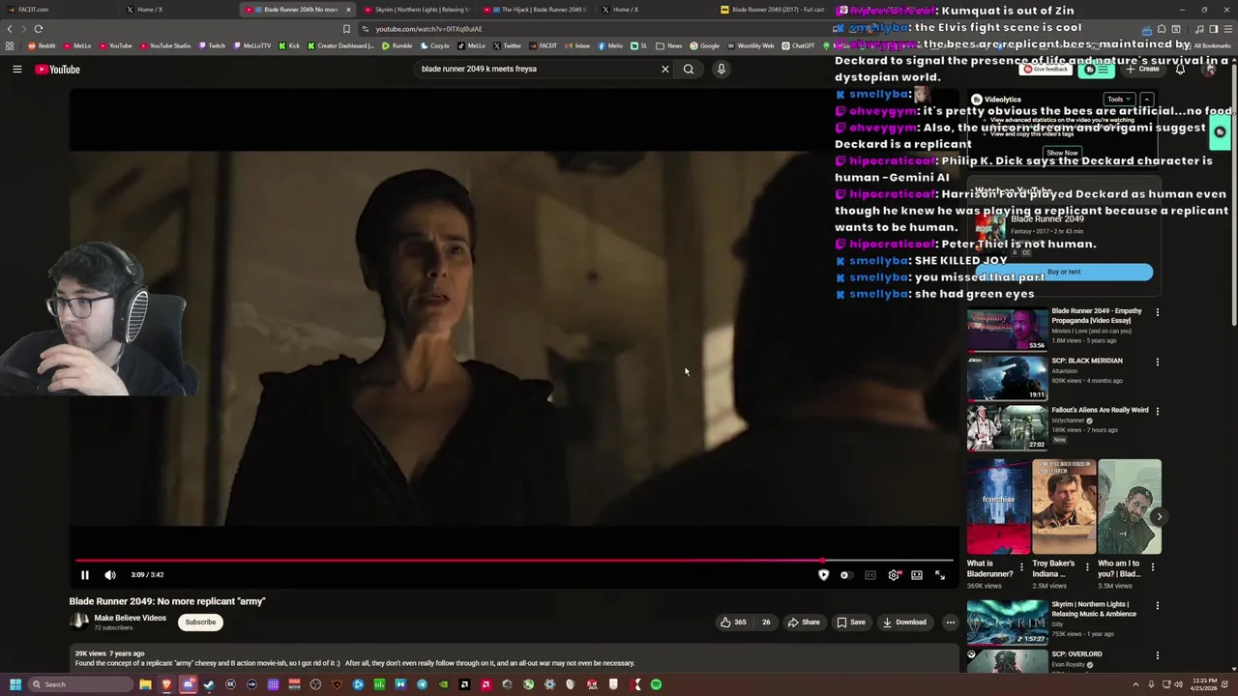This screenshot has width=1238, height=696.
Task: Go back in browser history
Action: pos(10,29)
